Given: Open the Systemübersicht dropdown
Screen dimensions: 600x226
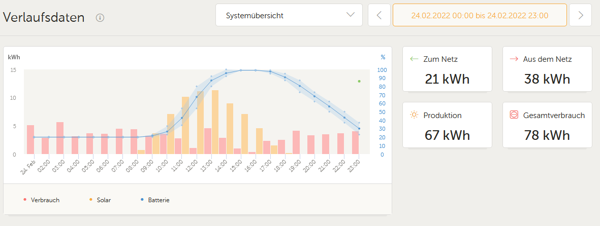Looking at the screenshot, I should (289, 15).
